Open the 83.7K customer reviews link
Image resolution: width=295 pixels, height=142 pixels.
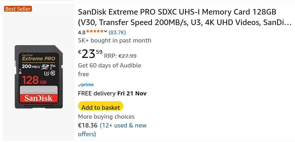tap(117, 32)
